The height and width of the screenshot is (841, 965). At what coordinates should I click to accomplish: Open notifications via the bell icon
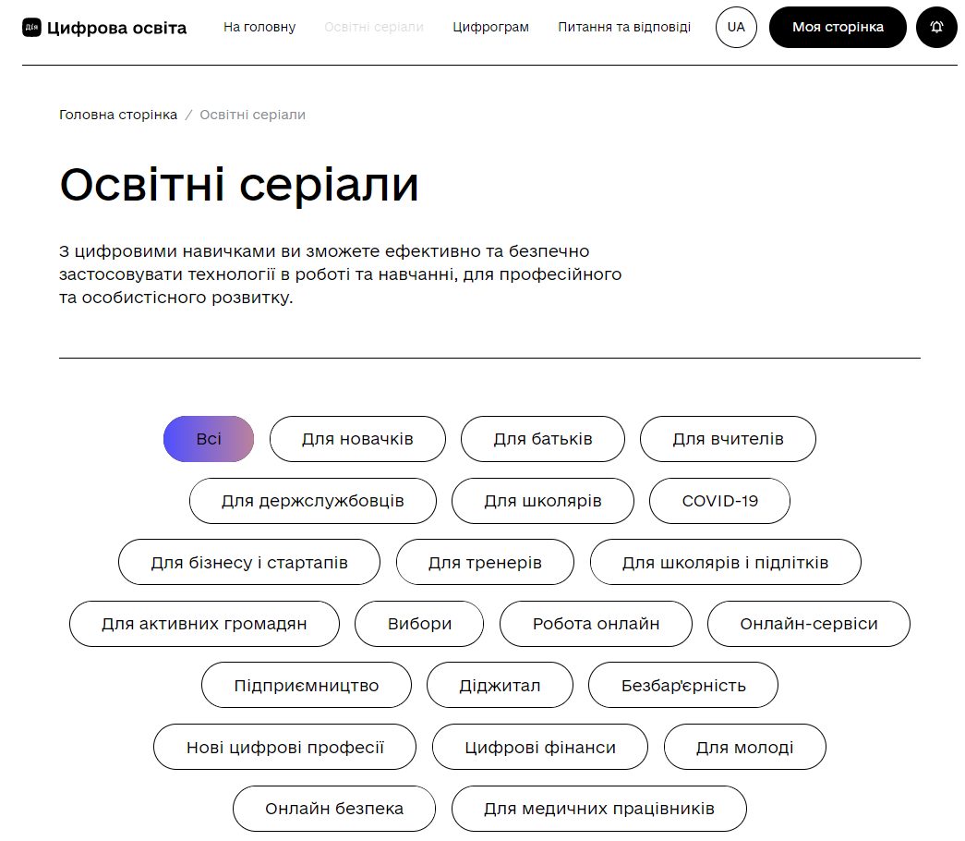click(936, 27)
